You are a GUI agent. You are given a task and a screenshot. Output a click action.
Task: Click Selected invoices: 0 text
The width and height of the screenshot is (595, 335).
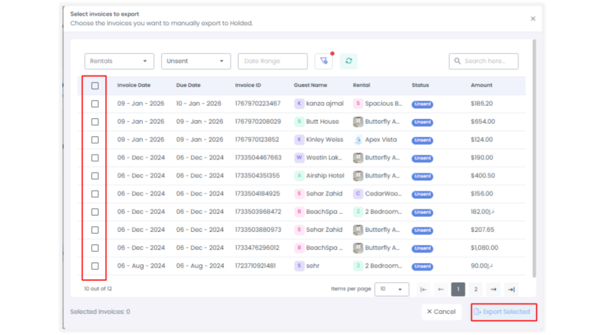[100, 312]
